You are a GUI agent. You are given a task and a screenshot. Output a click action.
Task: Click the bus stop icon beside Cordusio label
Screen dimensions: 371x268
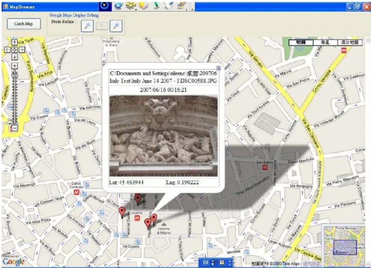87,185
